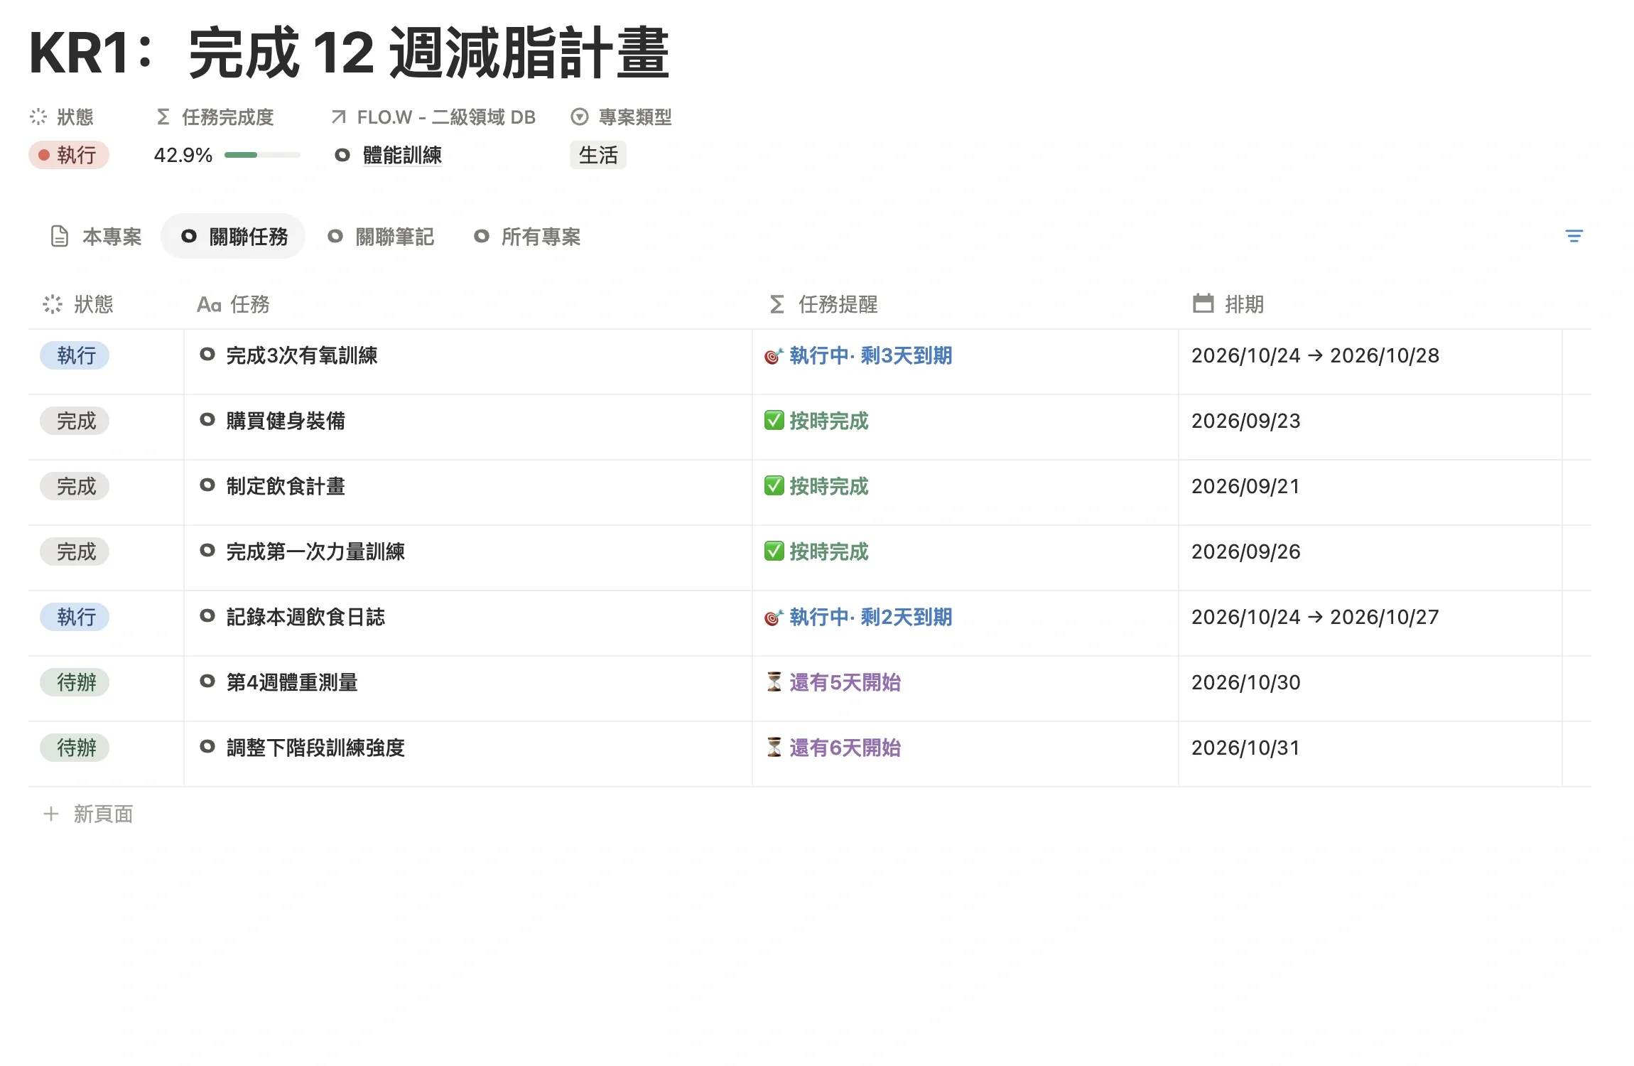This screenshot has height=1066, width=1634.
Task: Click the Aa icon in 任務 column header
Action: (209, 305)
